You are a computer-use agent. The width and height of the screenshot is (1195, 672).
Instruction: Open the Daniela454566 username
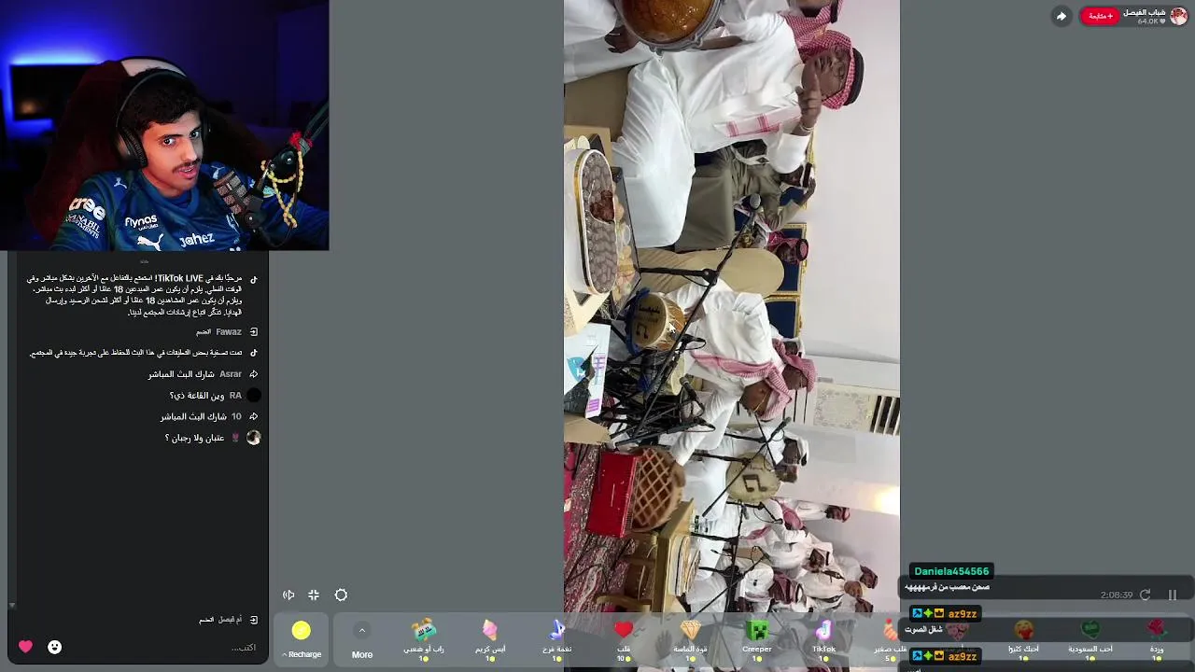951,571
